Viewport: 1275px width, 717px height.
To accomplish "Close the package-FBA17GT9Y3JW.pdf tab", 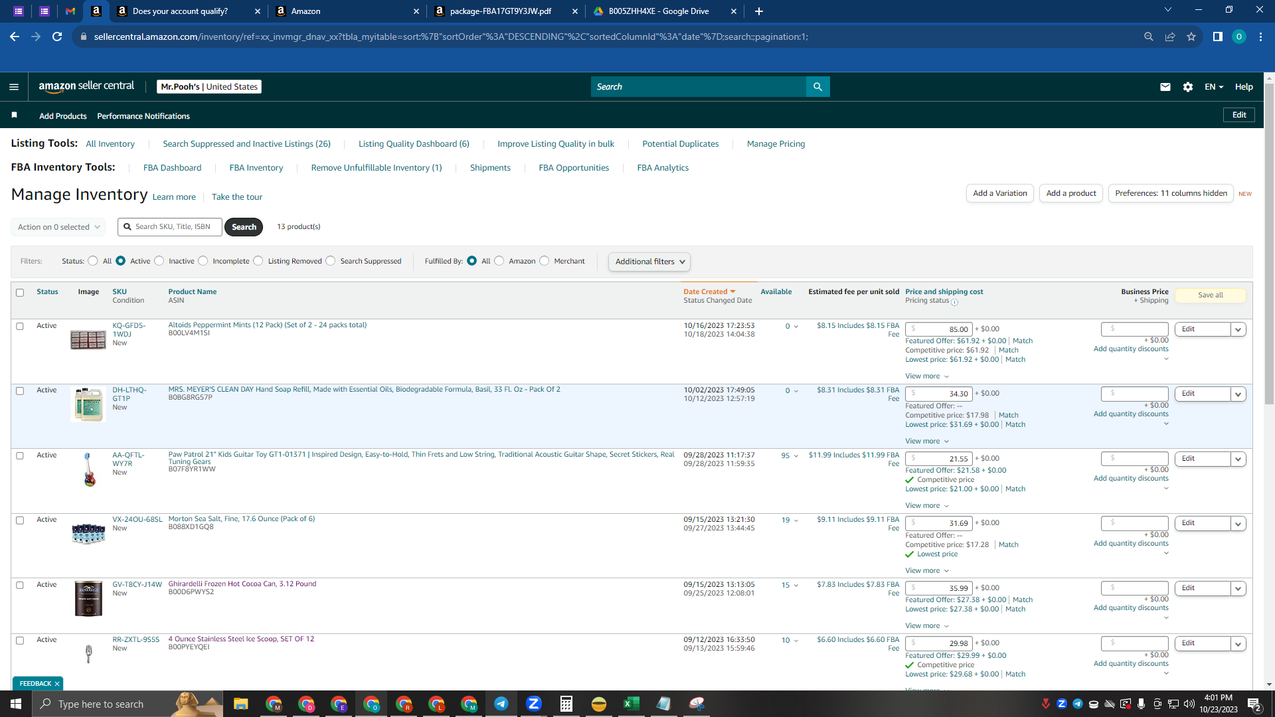I will 575,11.
